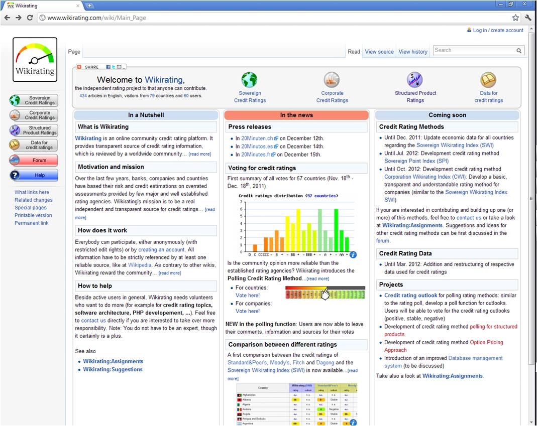
Task: Open Data for credit ratings from the sidebar
Action: pos(33,145)
